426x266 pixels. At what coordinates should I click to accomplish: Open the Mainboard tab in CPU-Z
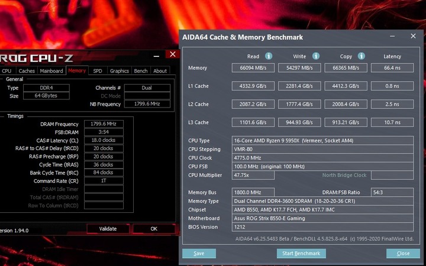click(x=51, y=71)
